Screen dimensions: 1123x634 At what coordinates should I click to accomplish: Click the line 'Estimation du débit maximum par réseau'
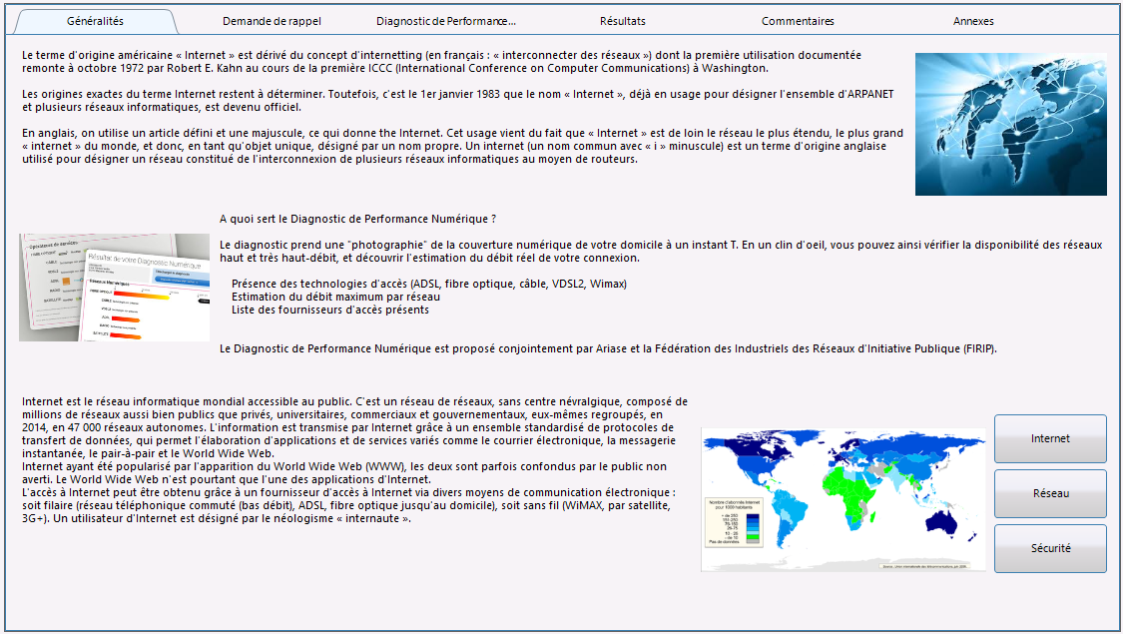tap(335, 297)
